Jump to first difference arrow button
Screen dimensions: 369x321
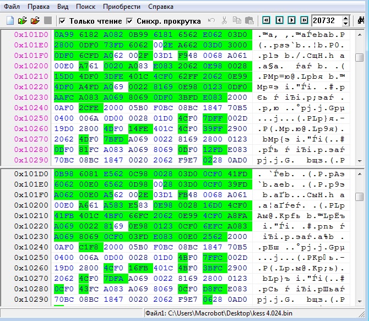tap(266, 21)
